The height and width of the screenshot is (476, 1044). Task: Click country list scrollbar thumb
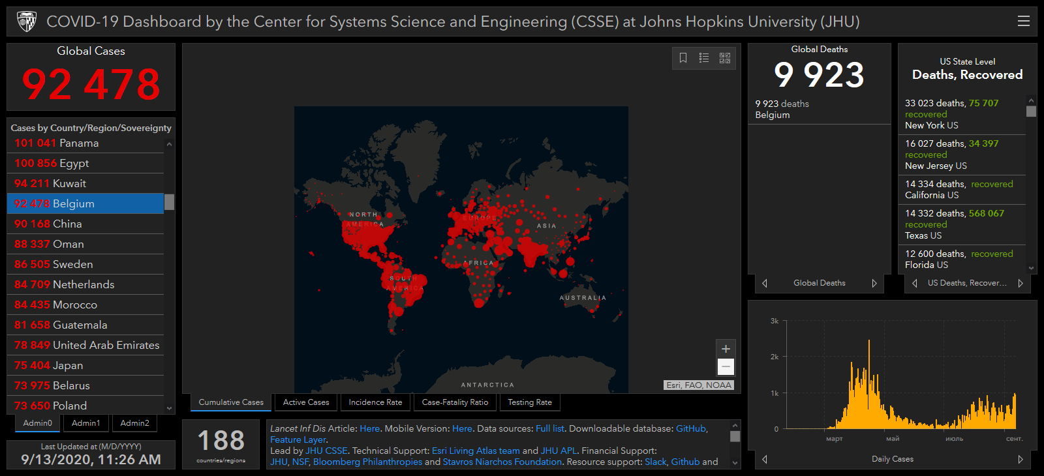(x=170, y=202)
